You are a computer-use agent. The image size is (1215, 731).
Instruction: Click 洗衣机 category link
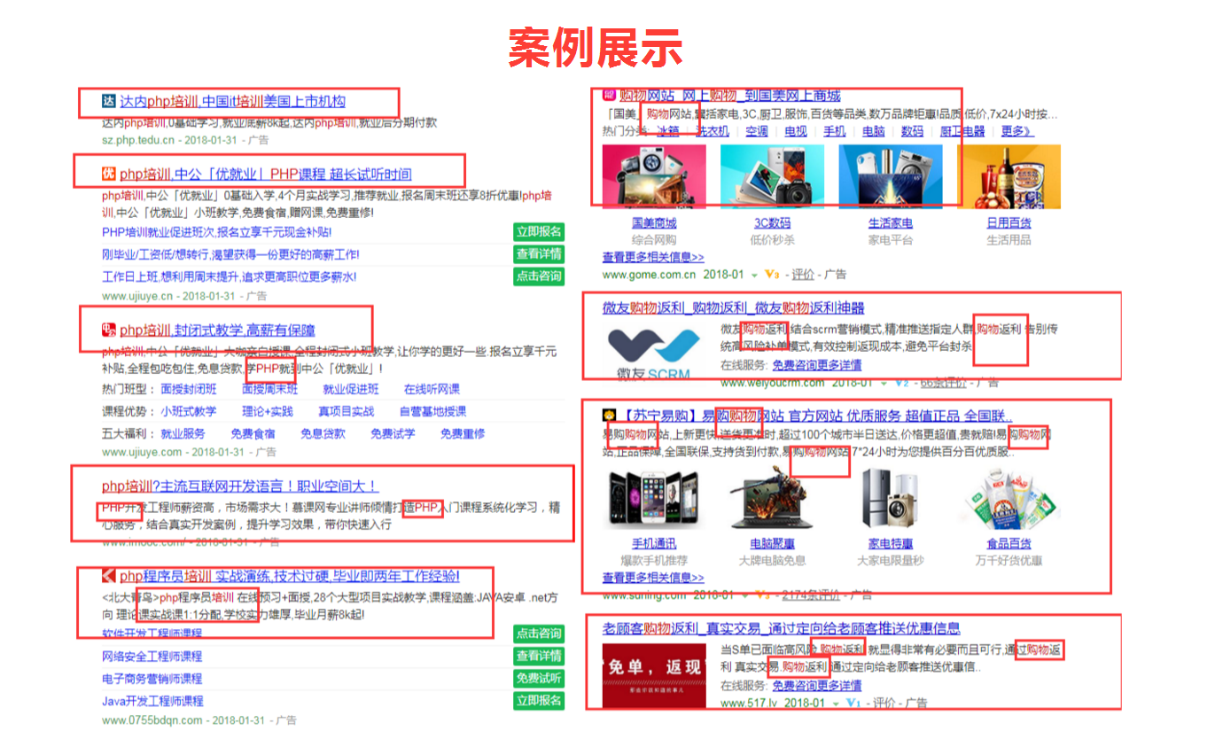tap(713, 131)
